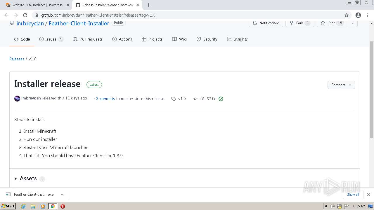The image size is (374, 210).
Task: Close the downloads bar
Action: (x=369, y=195)
